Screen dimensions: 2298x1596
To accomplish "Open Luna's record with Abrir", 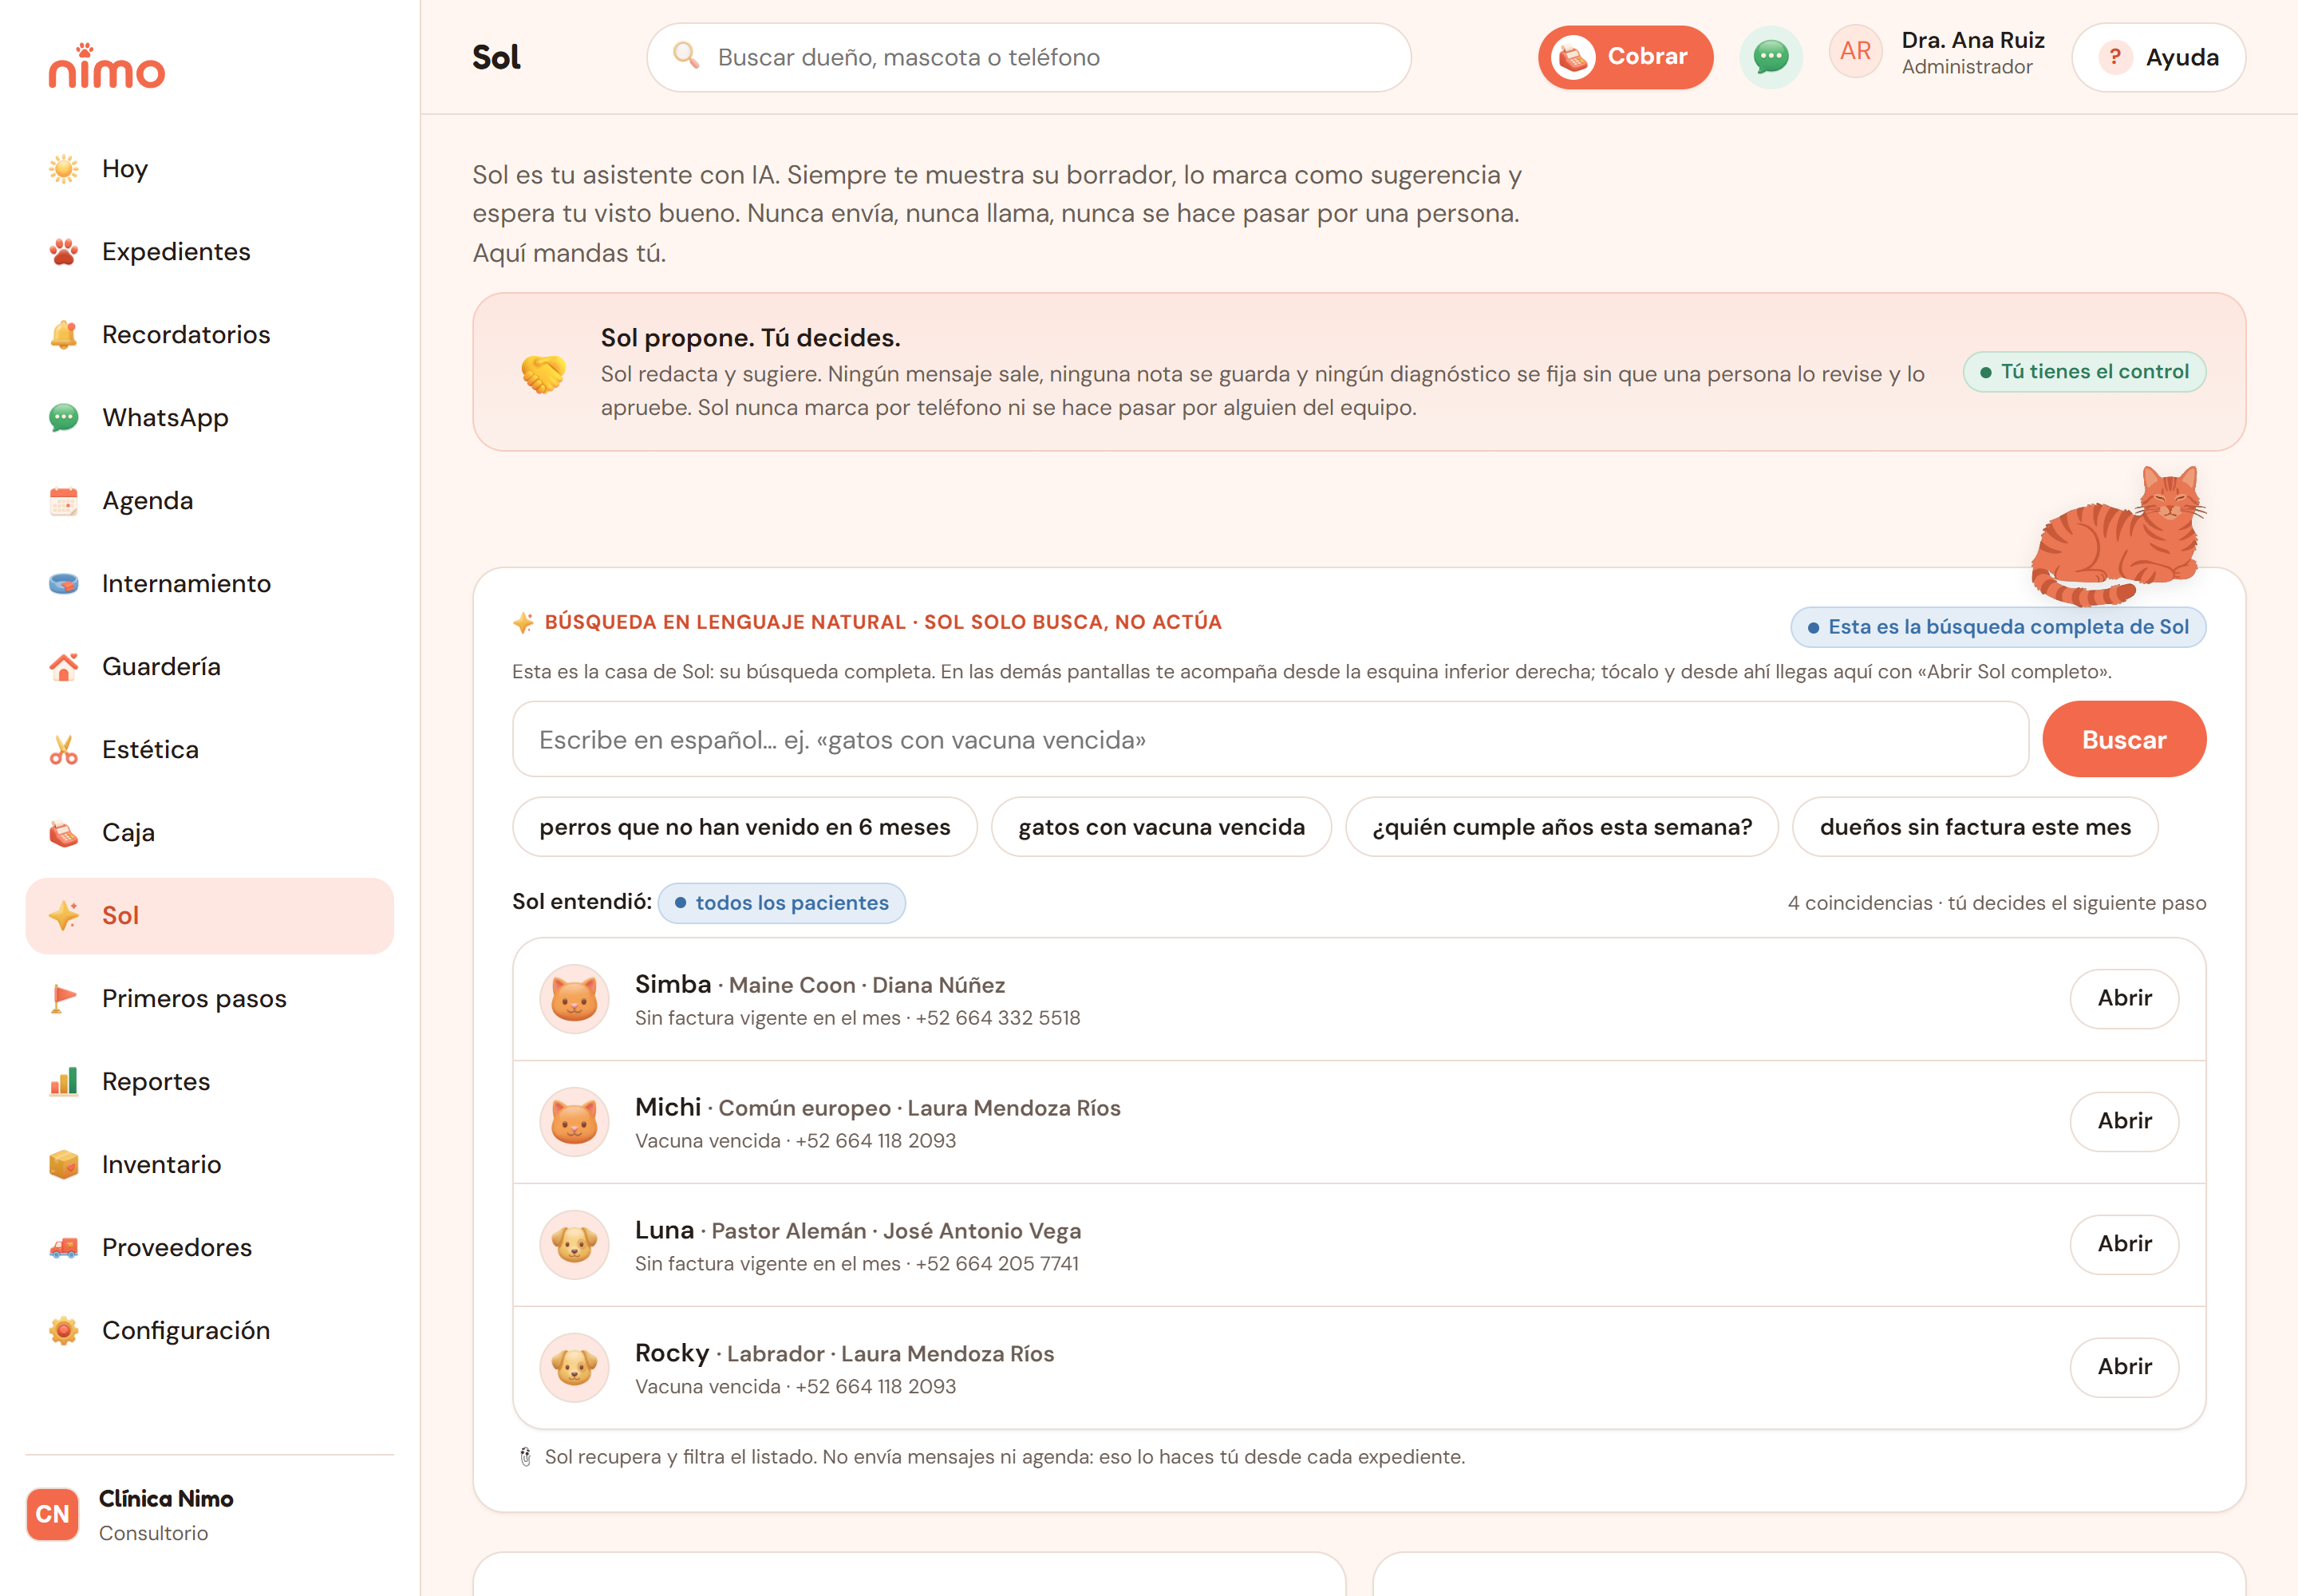I will click(2124, 1245).
